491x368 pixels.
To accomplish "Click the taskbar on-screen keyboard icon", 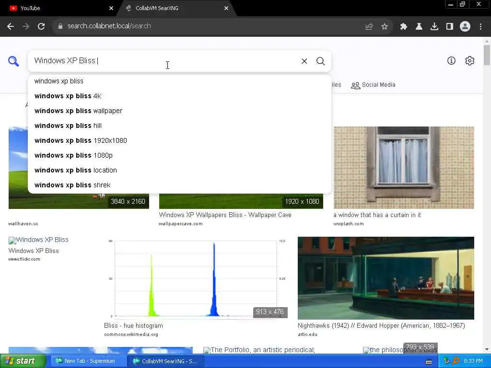I will (429, 362).
